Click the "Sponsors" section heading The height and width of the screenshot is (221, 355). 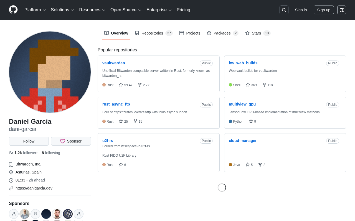click(19, 204)
